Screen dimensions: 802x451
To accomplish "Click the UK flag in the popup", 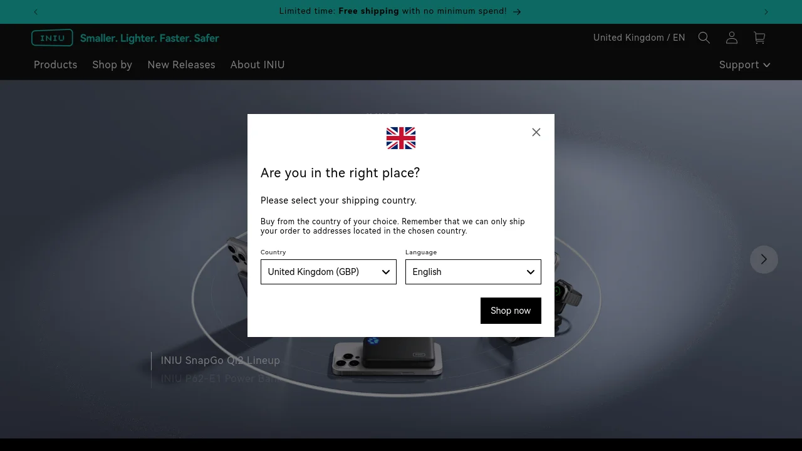I will click(x=401, y=138).
